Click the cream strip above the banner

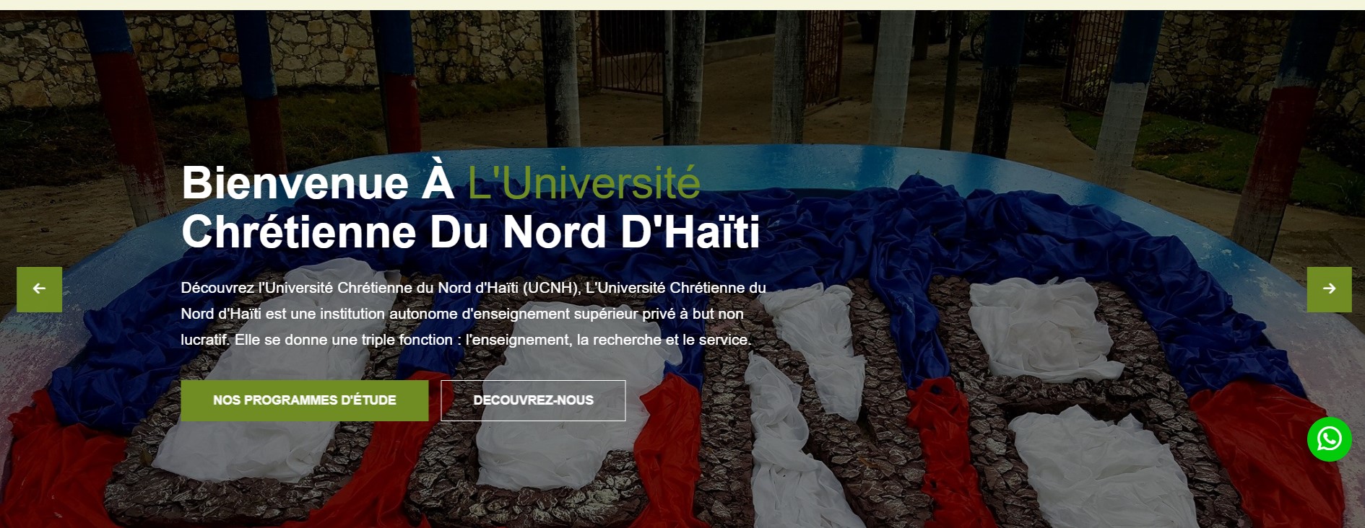(682, 4)
